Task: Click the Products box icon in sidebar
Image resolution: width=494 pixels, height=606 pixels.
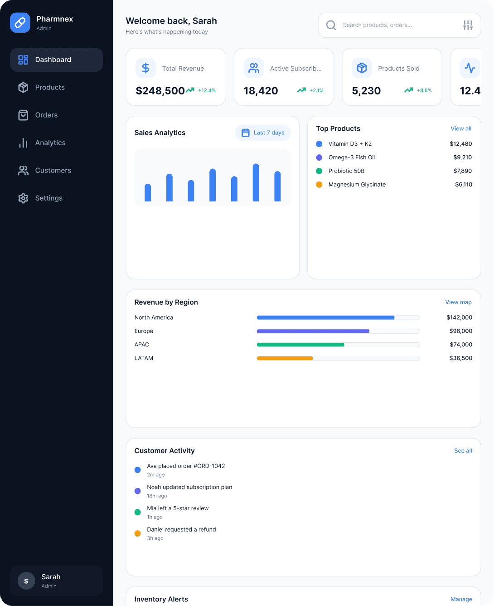Action: [x=23, y=87]
